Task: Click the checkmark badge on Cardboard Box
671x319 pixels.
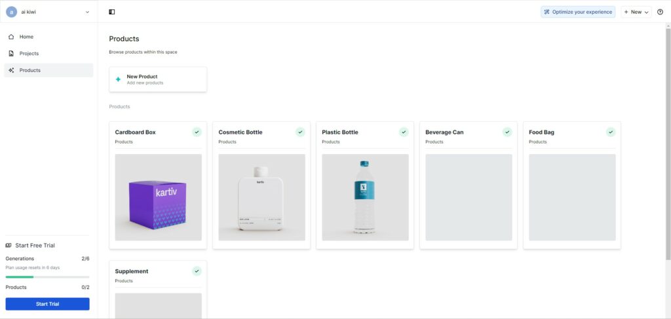Action: coord(197,132)
